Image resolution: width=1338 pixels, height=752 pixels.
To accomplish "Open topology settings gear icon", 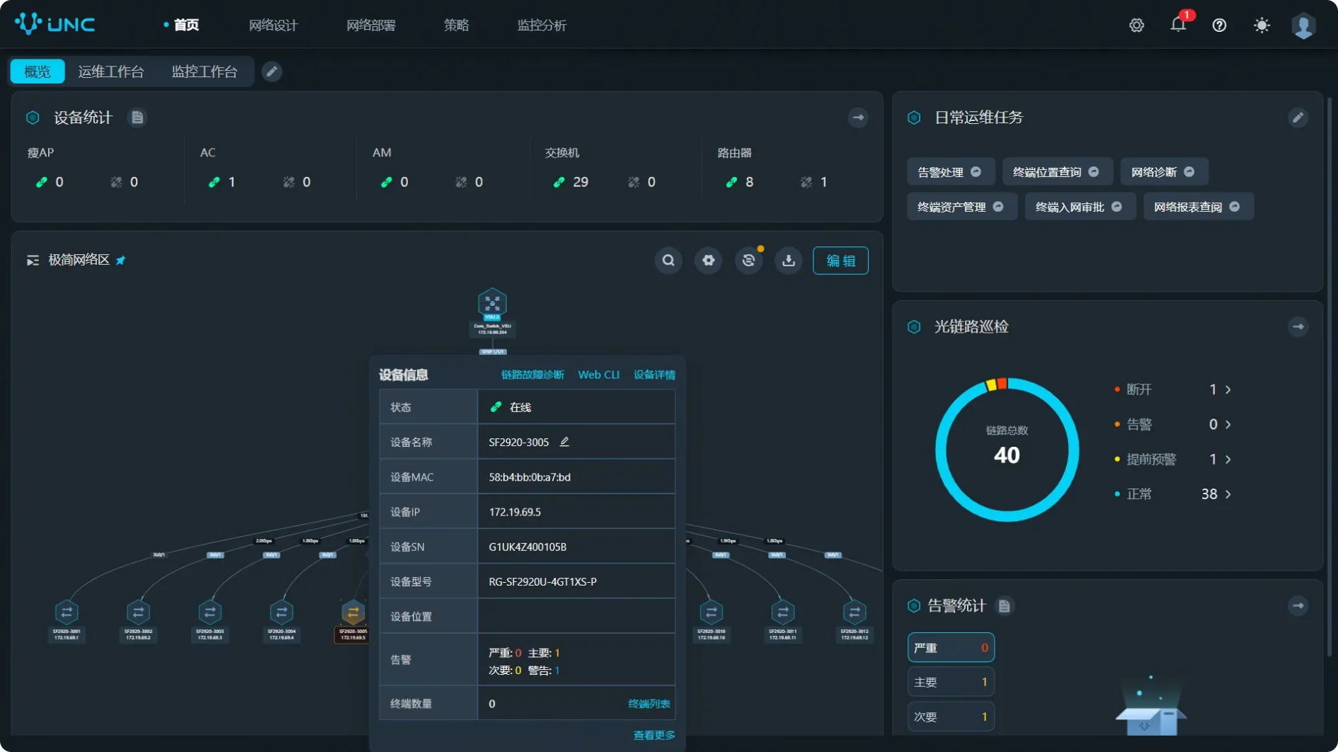I will (x=708, y=261).
